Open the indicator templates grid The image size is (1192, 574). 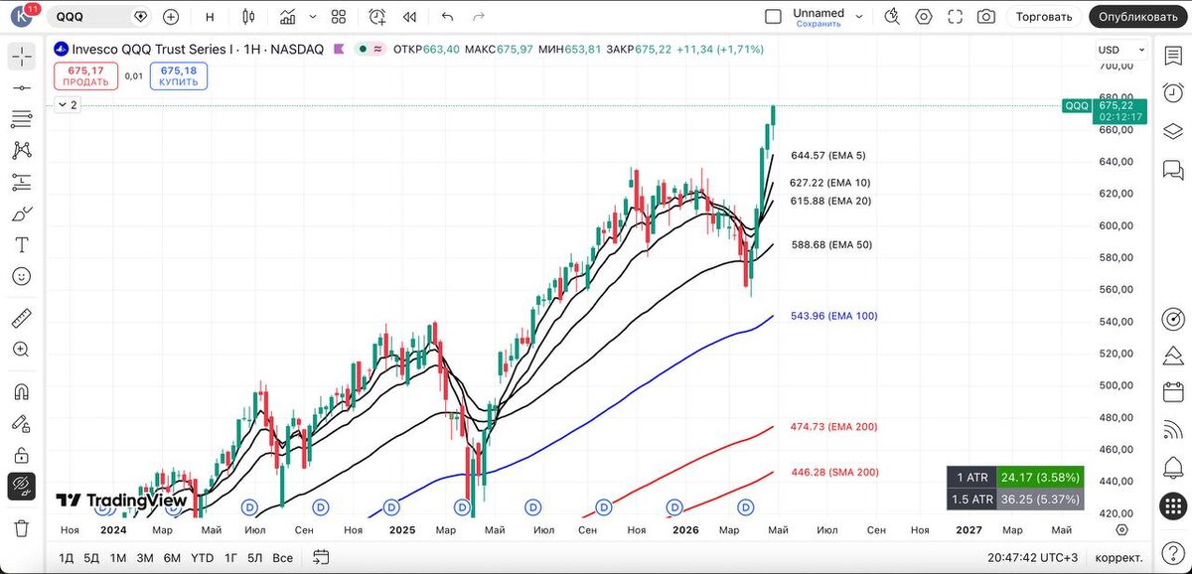tap(339, 17)
